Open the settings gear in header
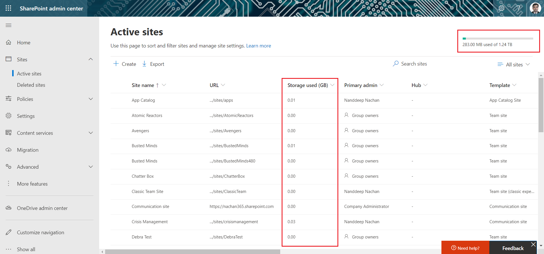Screen dimensions: 544x254 coord(501,8)
